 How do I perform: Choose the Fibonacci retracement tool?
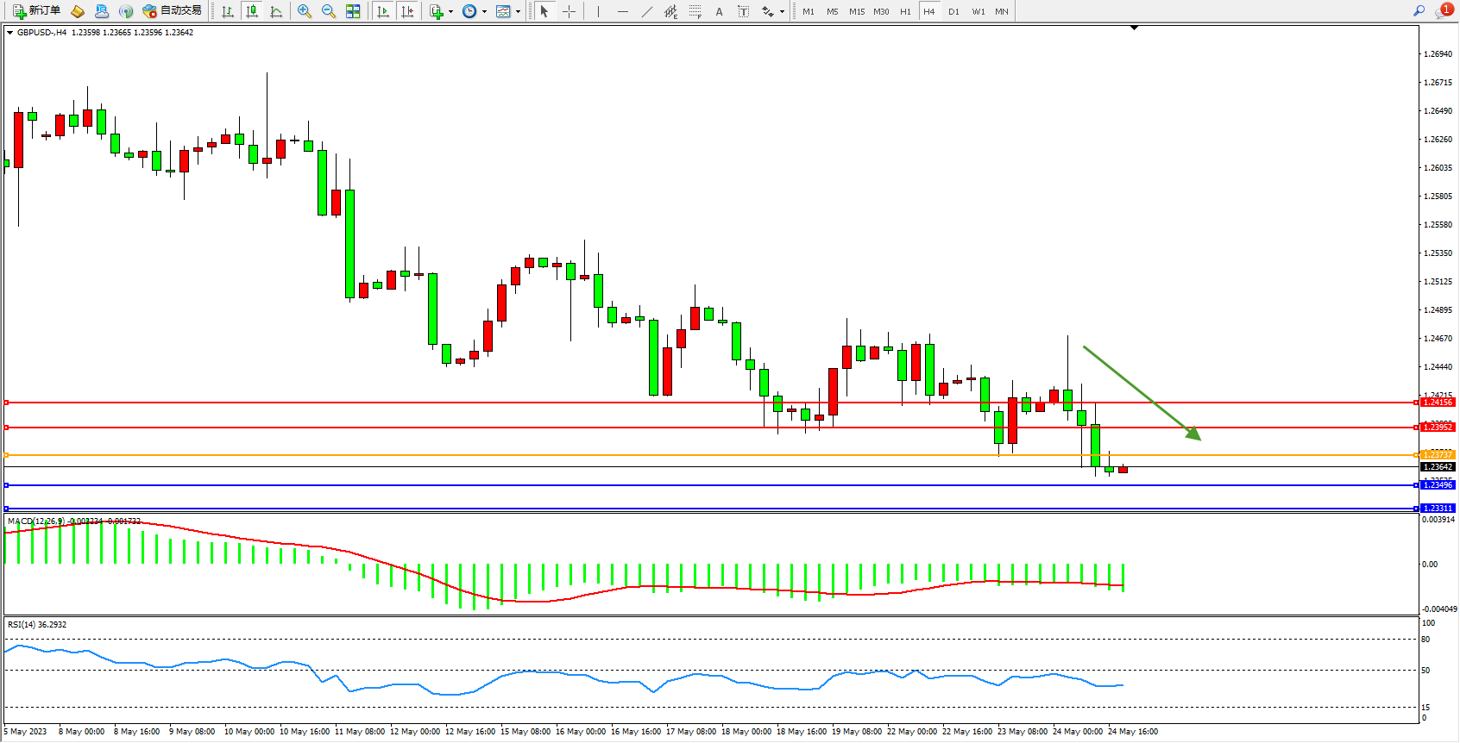(x=695, y=11)
